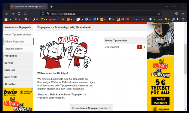Click the Jetzt wetten ad button
This screenshot has width=189, height=113.
[160, 101]
